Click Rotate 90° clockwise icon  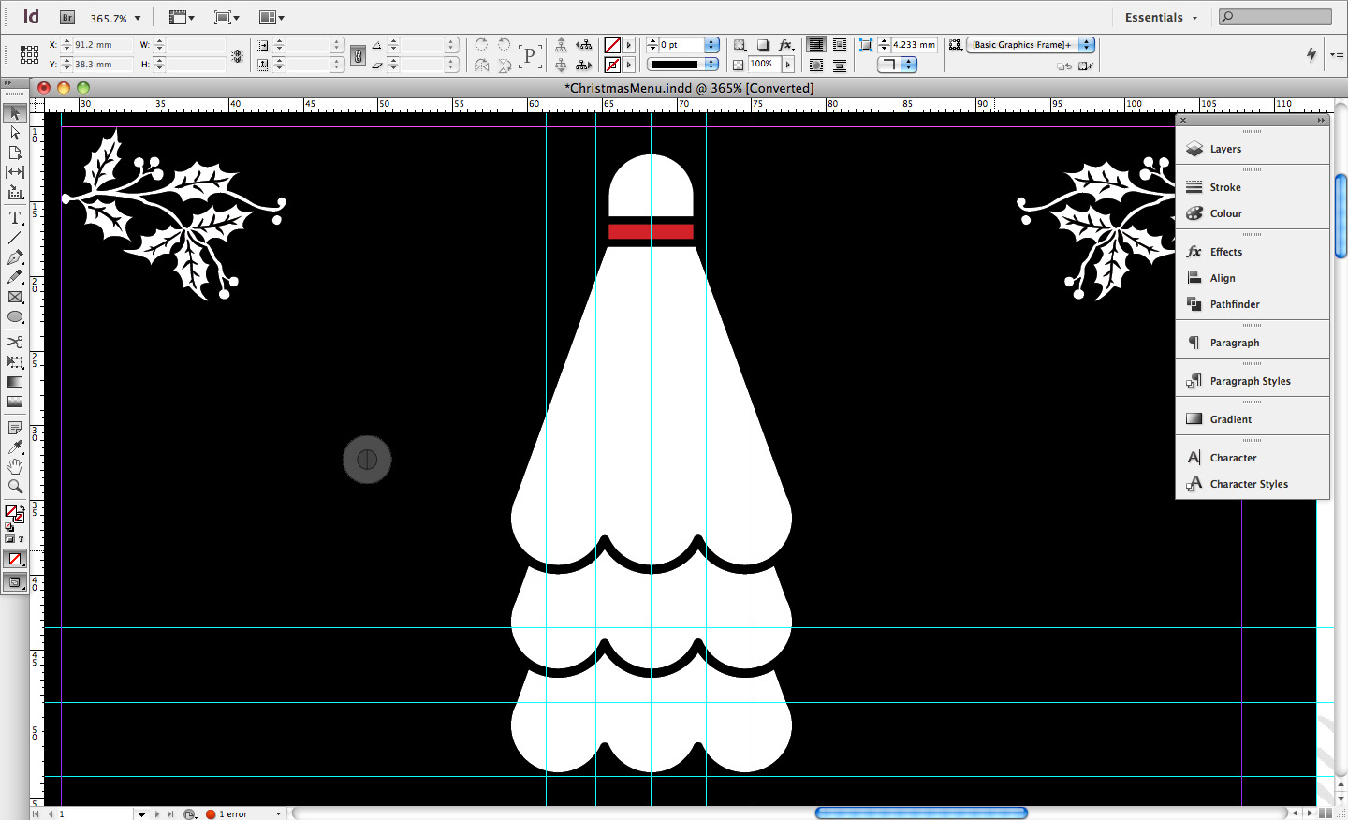(481, 45)
